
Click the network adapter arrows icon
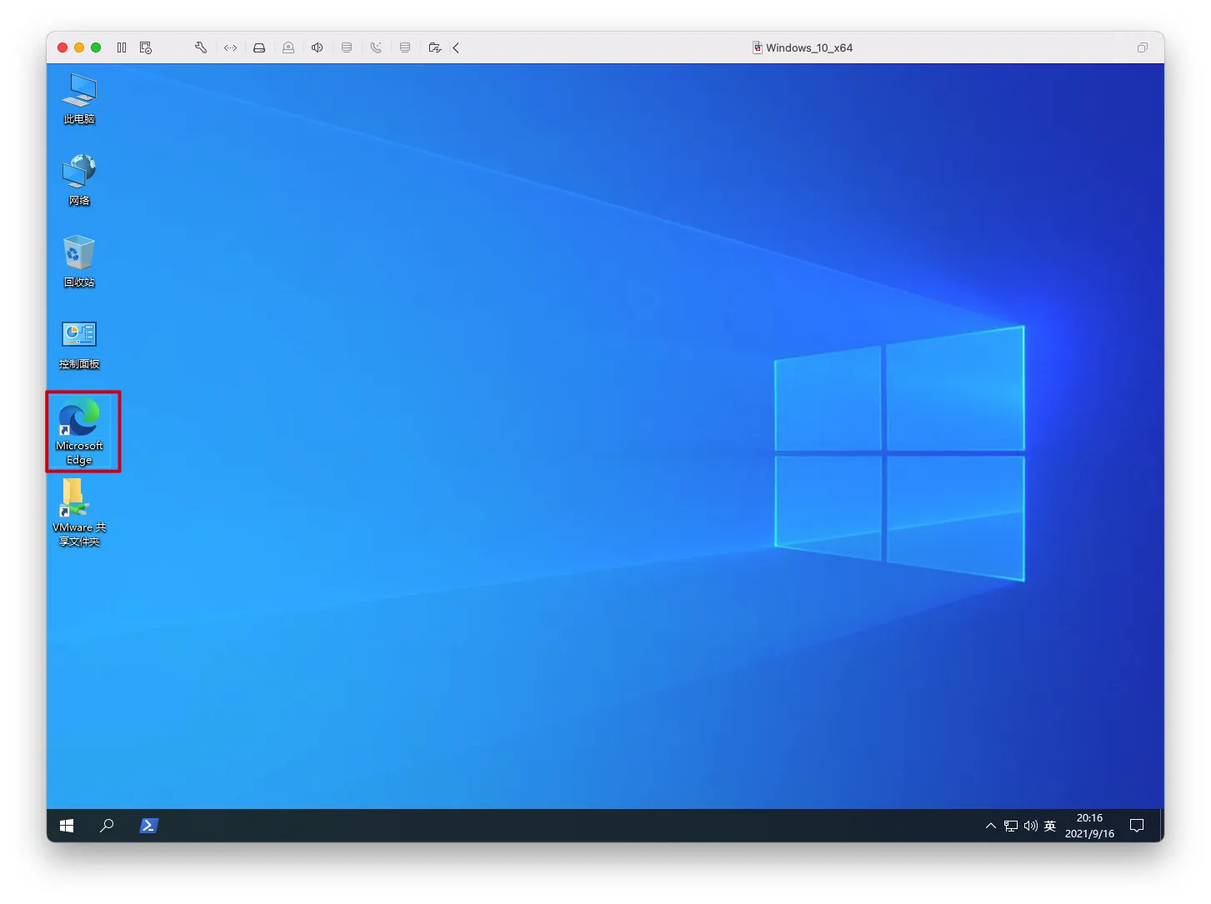231,47
